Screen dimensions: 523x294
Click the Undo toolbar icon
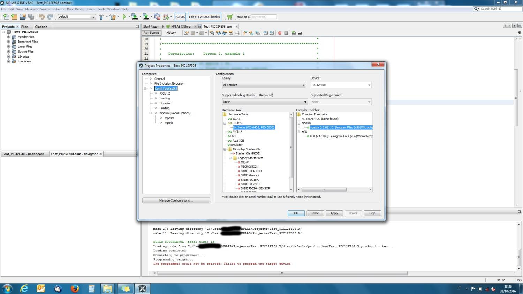click(42, 17)
